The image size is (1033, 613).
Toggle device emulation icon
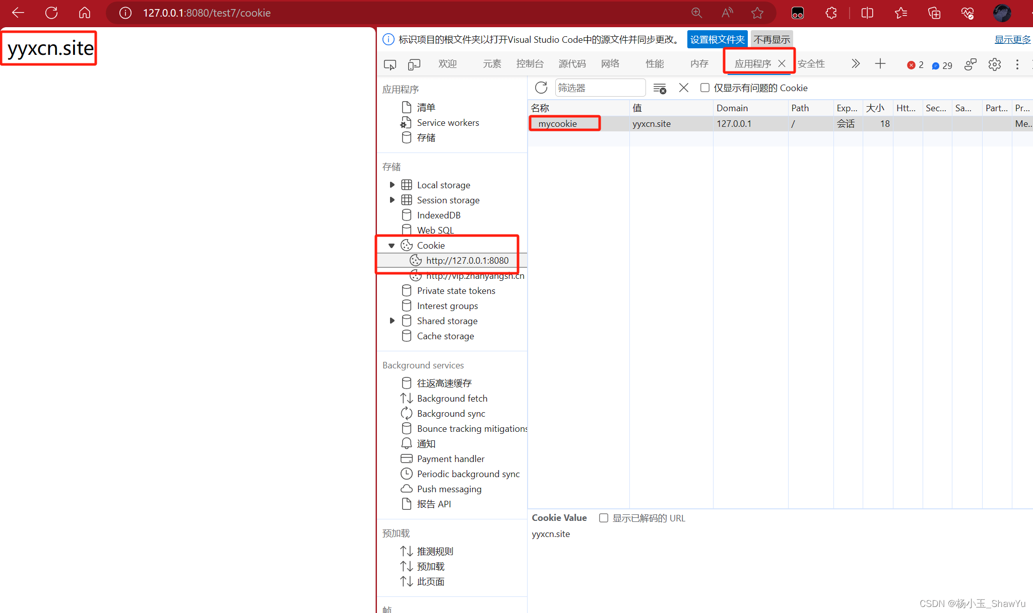(x=414, y=64)
